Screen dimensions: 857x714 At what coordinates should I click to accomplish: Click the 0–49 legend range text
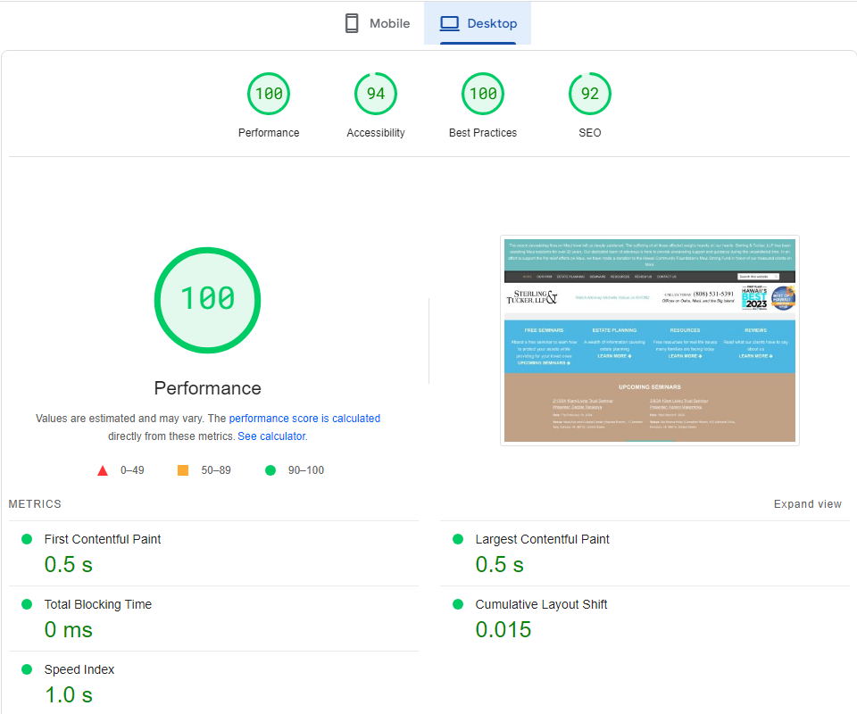pos(132,470)
